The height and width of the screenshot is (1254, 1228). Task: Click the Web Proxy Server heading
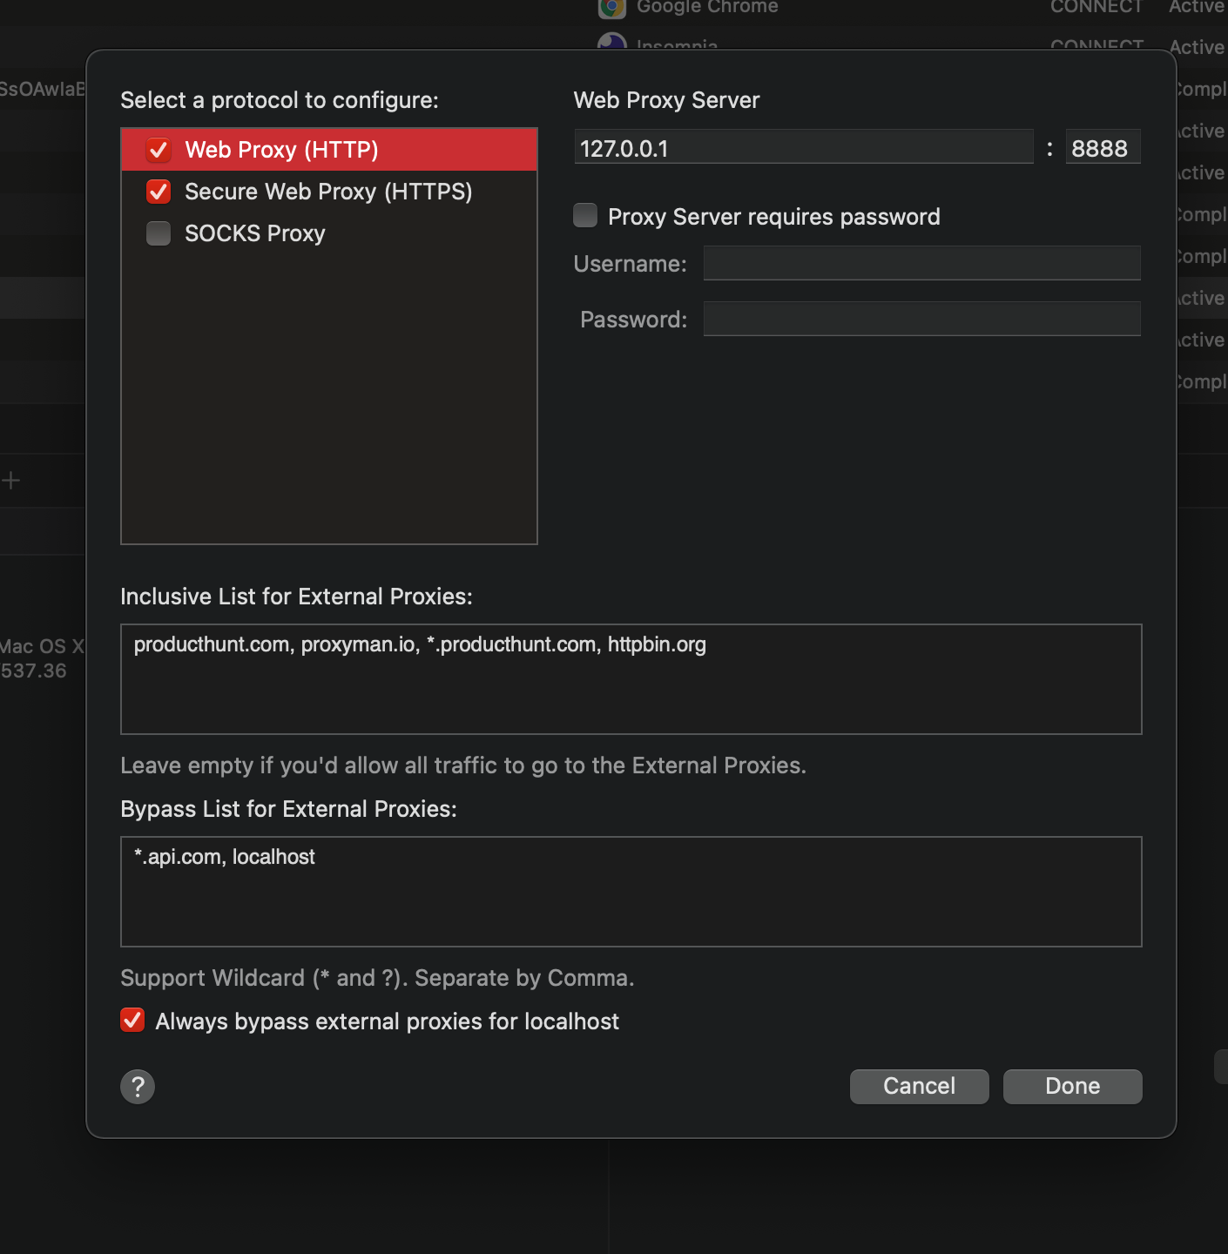click(x=666, y=100)
